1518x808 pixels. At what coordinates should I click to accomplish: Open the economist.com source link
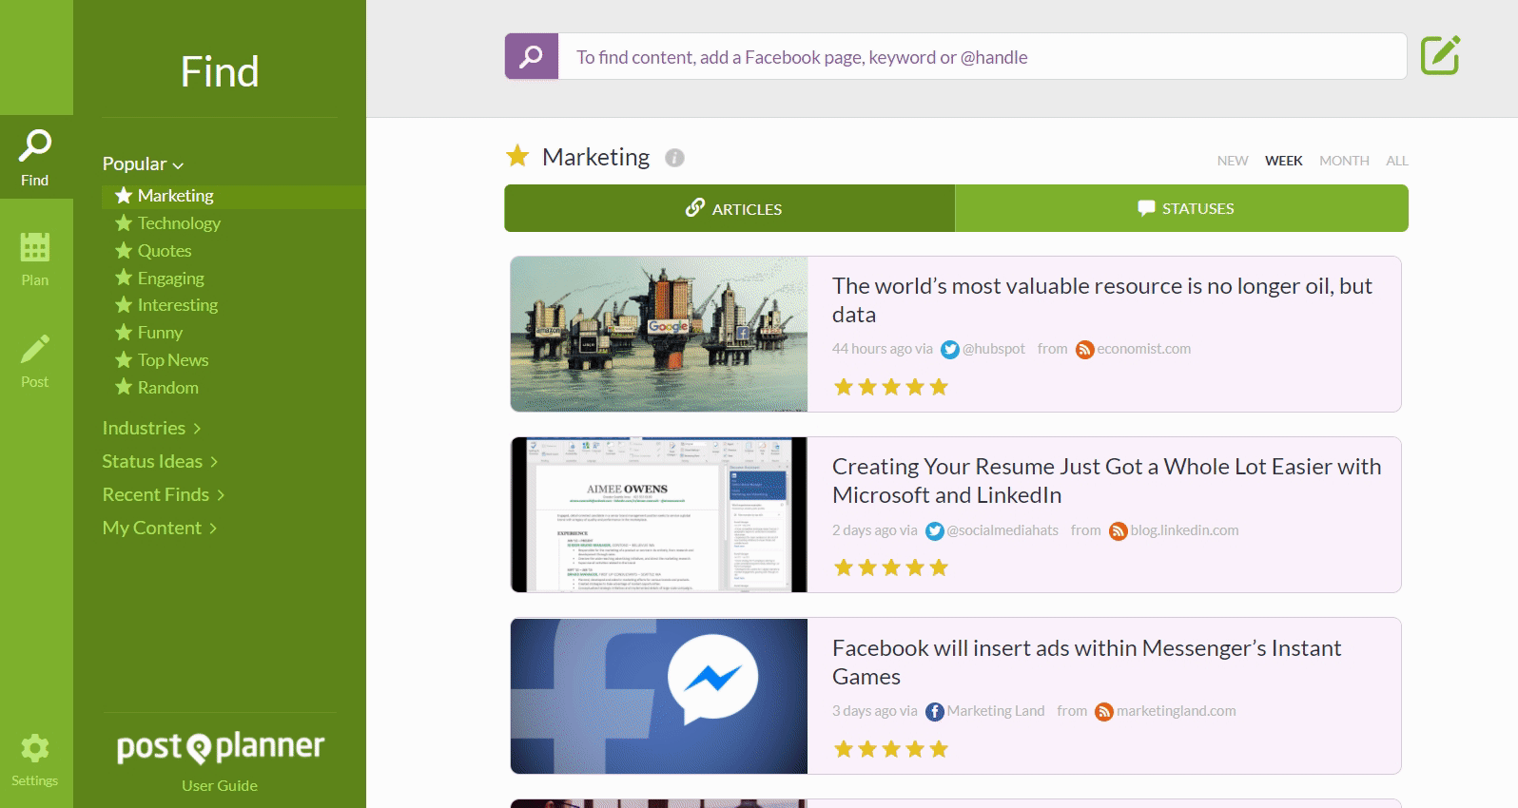point(1144,349)
